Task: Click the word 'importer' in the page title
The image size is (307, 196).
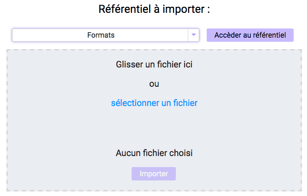Action: [184, 10]
